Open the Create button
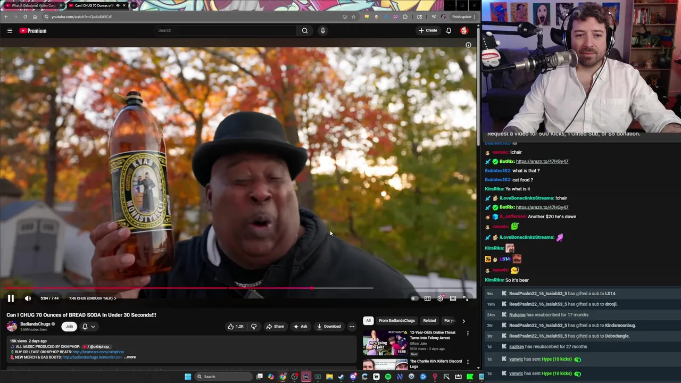Image resolution: width=681 pixels, height=383 pixels. tap(428, 30)
